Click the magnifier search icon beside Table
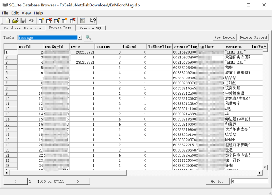The width and height of the screenshot is (272, 195). point(88,37)
